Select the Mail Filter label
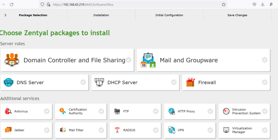Image resolution: width=278 pixels, height=140 pixels. [x=76, y=130]
